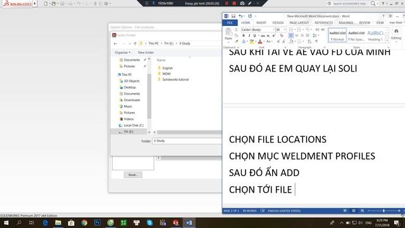405x228 pixels.
Task: Create new SolidWorks document icon
Action: [x=46, y=4]
